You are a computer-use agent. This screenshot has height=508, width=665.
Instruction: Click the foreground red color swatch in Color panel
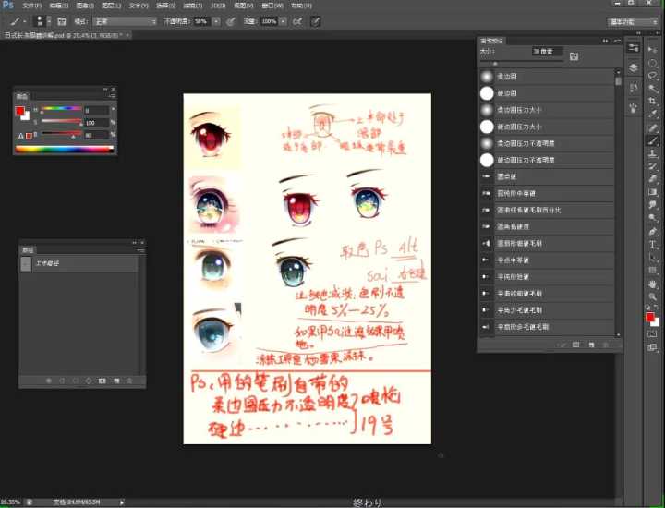(20, 111)
